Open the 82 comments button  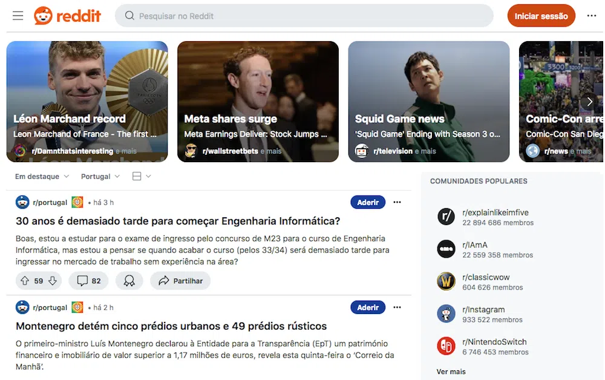coord(88,281)
